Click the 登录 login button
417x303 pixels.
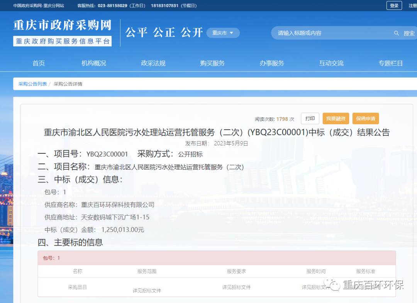(394, 5)
